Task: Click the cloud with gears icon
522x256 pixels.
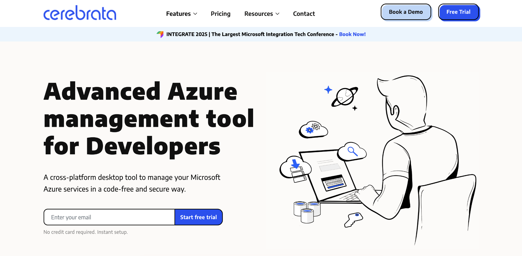Action: 314,129
